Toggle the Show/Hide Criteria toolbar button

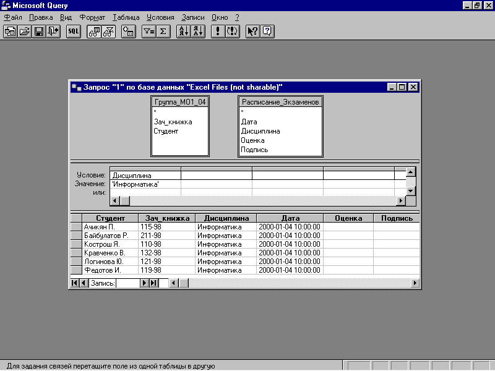click(x=108, y=32)
